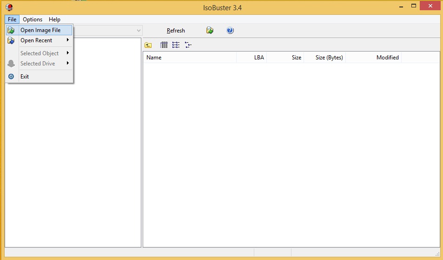443x260 pixels.
Task: Sort by the Size column header
Action: click(285, 58)
